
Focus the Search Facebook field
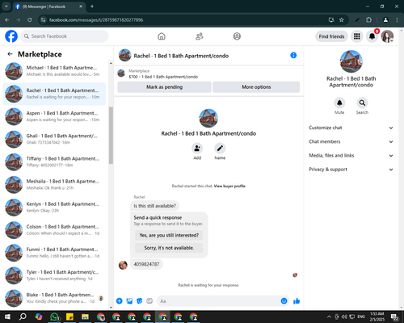[x=65, y=36]
